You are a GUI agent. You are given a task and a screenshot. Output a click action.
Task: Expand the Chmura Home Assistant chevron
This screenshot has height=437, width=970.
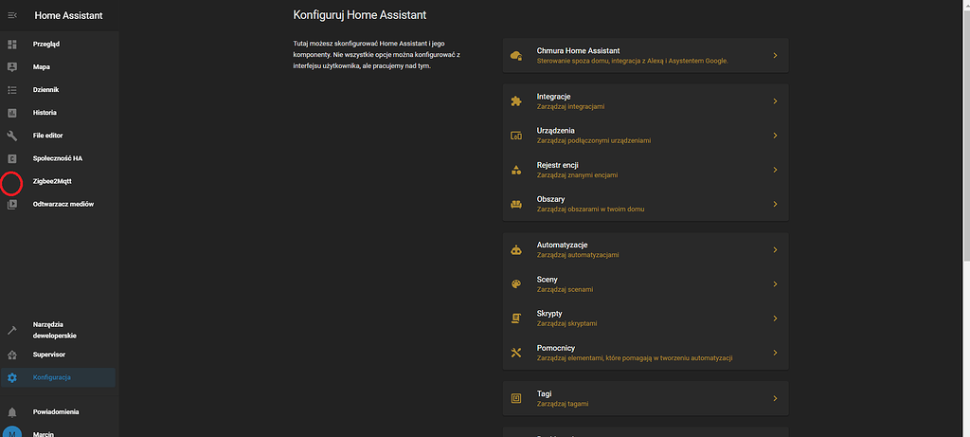(775, 56)
